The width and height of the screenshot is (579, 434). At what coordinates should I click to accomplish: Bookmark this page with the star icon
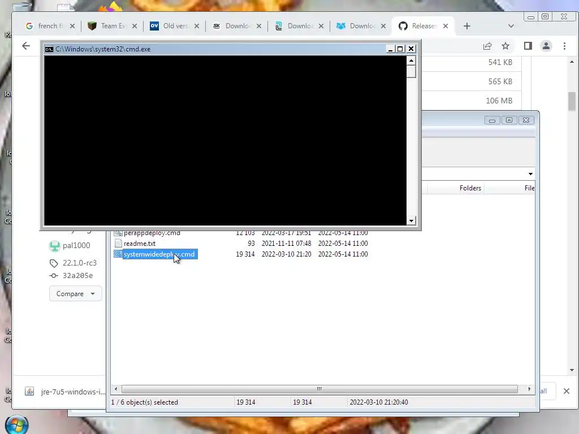click(x=505, y=46)
